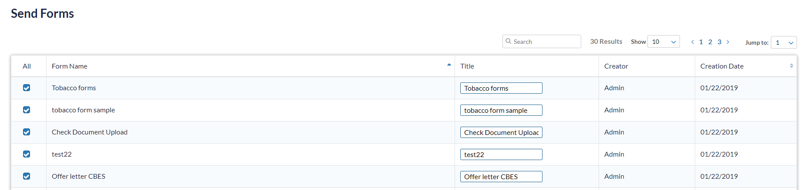Deselect the test22 row checkbox

click(x=27, y=154)
